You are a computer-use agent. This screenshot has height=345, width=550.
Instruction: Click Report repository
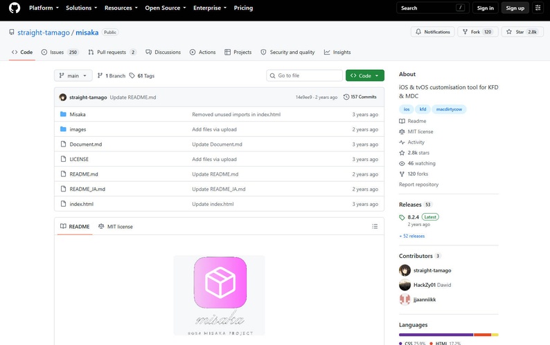click(418, 185)
